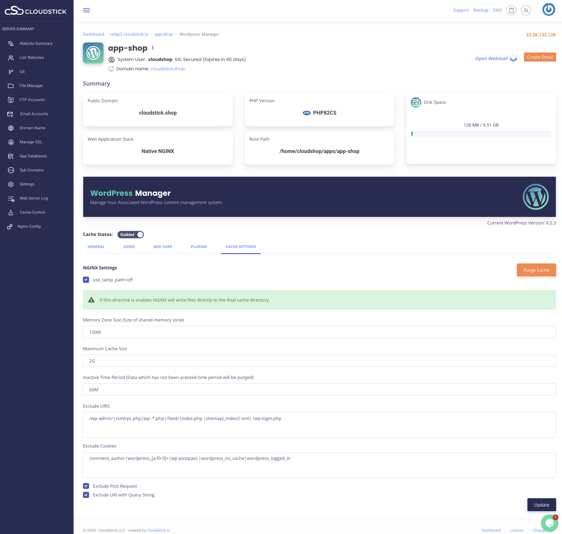Open File Manager from sidebar
This screenshot has height=534, width=562.
(31, 86)
